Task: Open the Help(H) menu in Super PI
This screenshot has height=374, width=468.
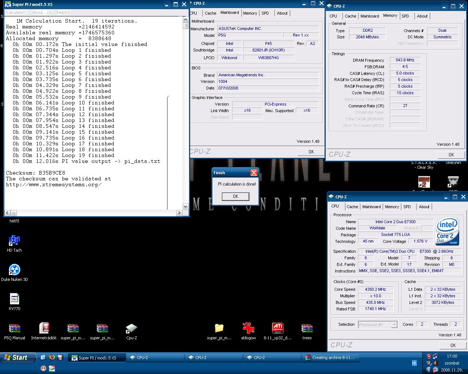Action: click(x=64, y=12)
